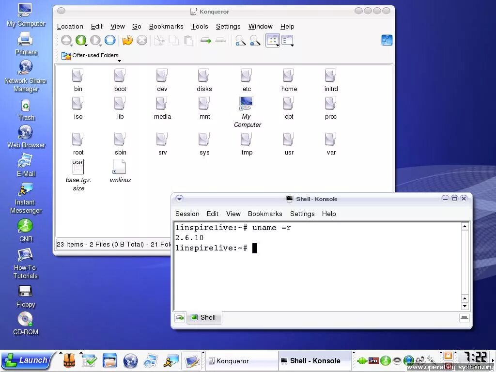The width and height of the screenshot is (496, 372).
Task: Open the Back history dropdown arrow
Action: tap(86, 46)
